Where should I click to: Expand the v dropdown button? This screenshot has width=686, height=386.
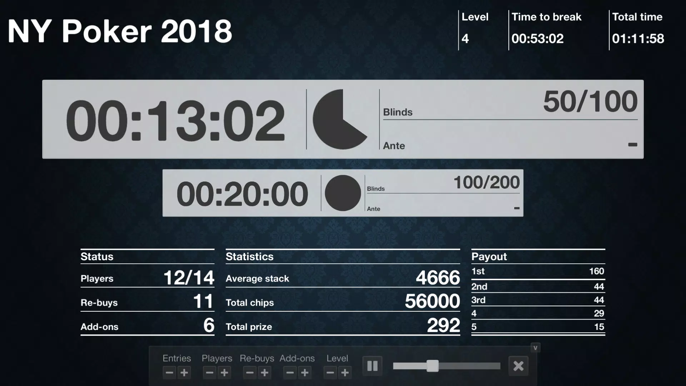535,348
